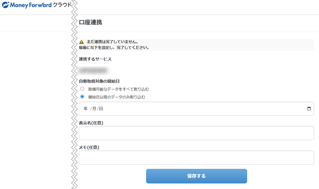The height and width of the screenshot is (189, 319).
Task: Click the blurred service name under 連携するサービス
Action: 93,70
